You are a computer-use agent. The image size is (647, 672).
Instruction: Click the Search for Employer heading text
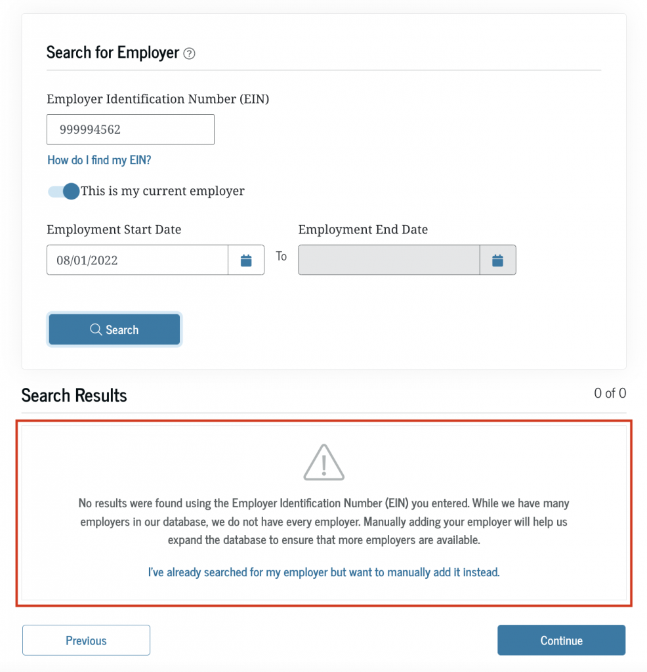click(112, 53)
